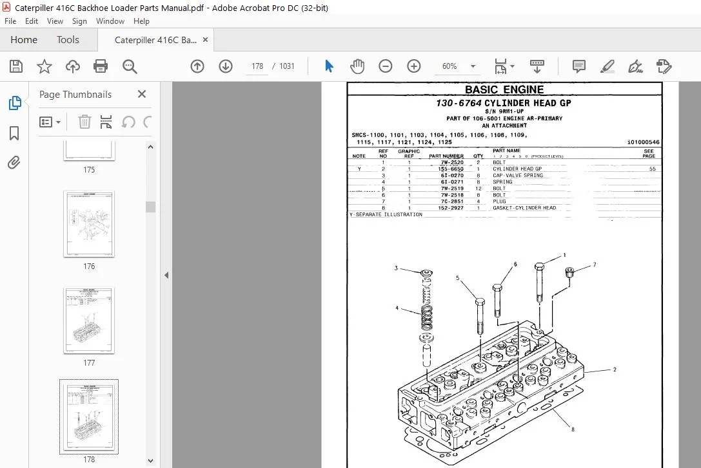Viewport: 701px width, 468px height.
Task: Zoom in with plus icon
Action: tap(414, 66)
